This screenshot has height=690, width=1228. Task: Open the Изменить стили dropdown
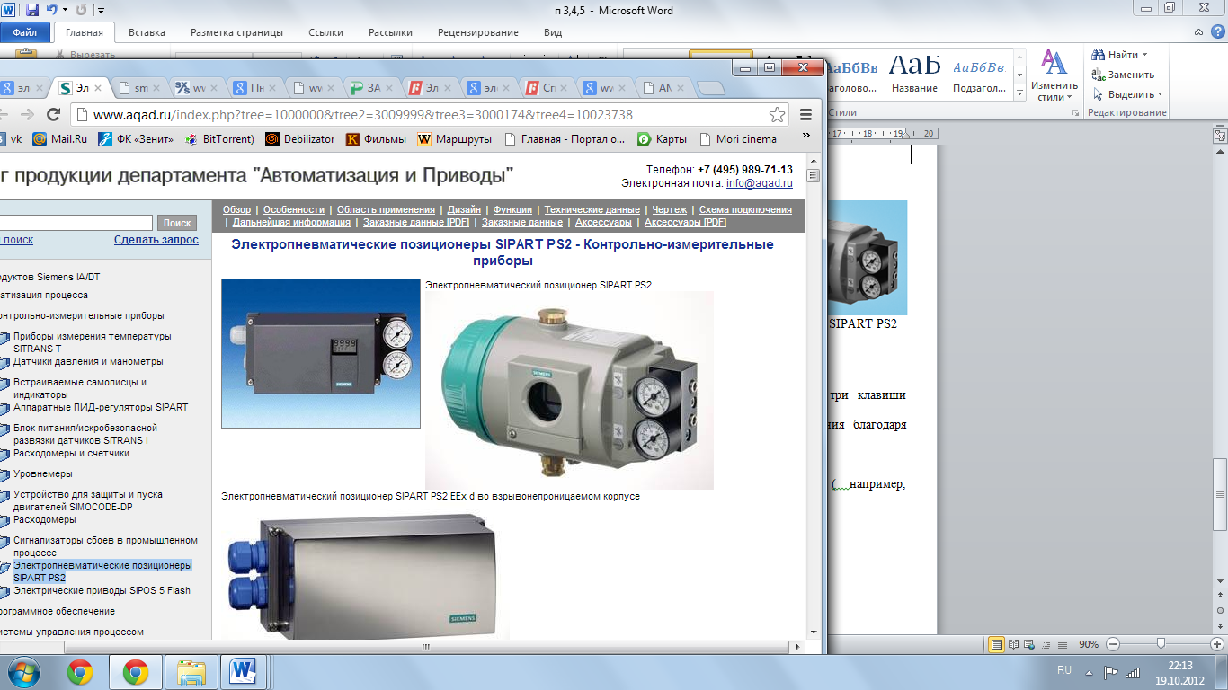coord(1054,76)
